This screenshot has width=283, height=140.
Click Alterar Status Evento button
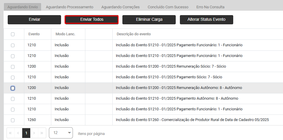(x=207, y=20)
